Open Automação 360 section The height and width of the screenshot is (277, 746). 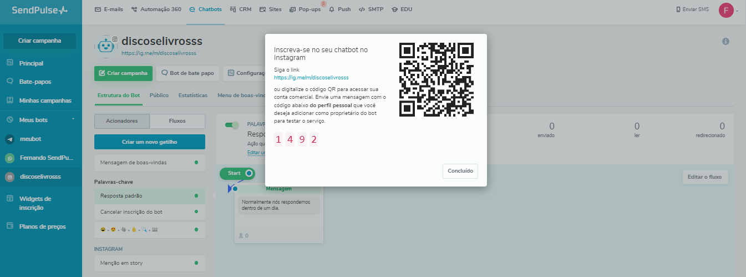coord(156,9)
